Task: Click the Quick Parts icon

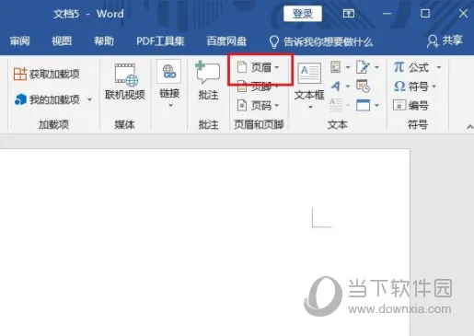Action: (336, 67)
